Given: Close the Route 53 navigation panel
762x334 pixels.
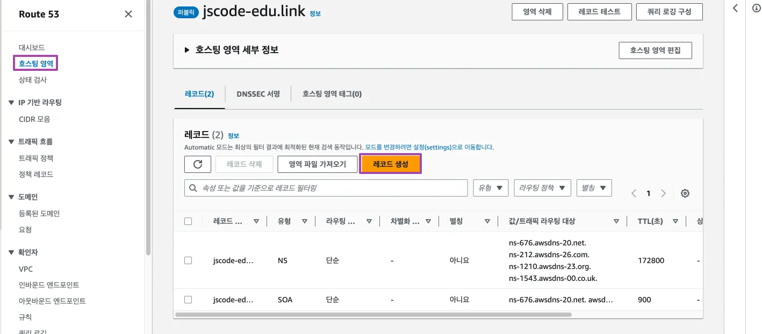Looking at the screenshot, I should (x=128, y=14).
